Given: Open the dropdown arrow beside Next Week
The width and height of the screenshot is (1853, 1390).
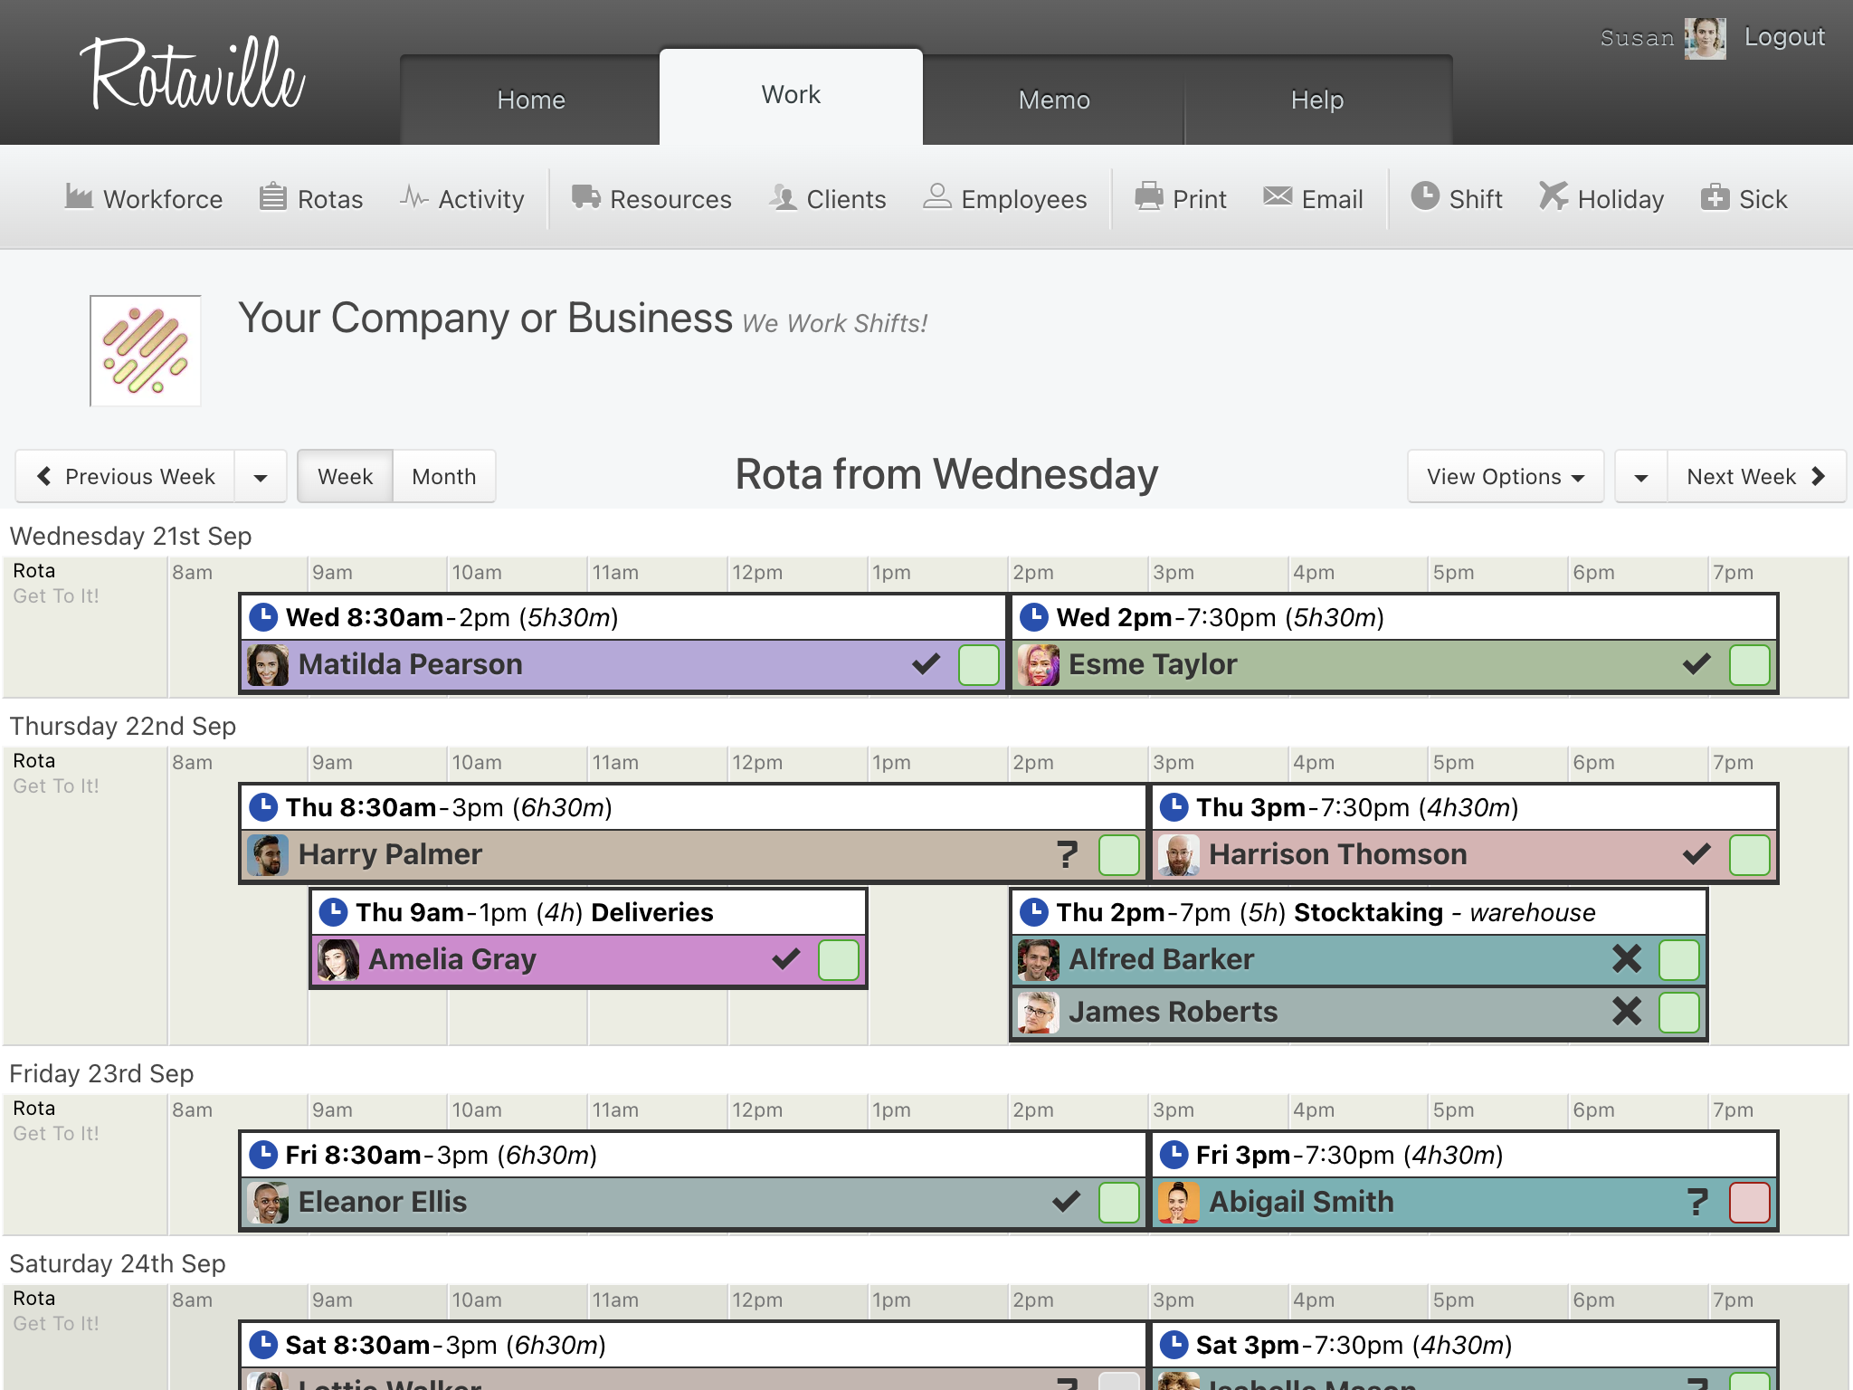Looking at the screenshot, I should click(1641, 477).
